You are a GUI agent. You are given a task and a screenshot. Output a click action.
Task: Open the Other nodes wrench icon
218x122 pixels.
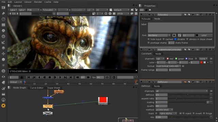point(3,88)
